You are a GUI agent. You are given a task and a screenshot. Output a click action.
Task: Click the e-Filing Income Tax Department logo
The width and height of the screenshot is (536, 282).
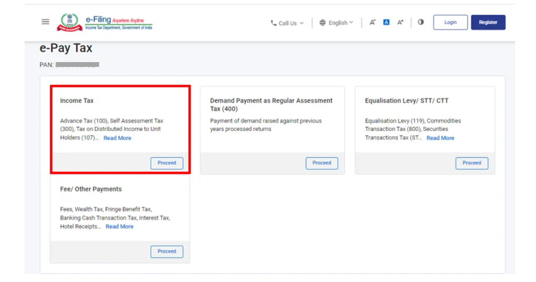(104, 23)
